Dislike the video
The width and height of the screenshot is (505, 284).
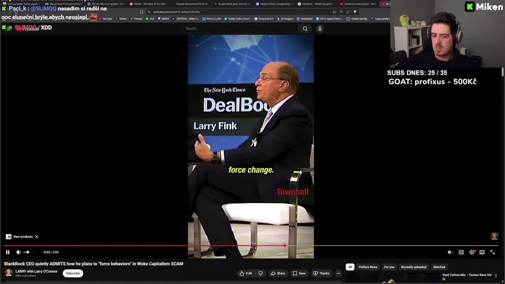260,273
